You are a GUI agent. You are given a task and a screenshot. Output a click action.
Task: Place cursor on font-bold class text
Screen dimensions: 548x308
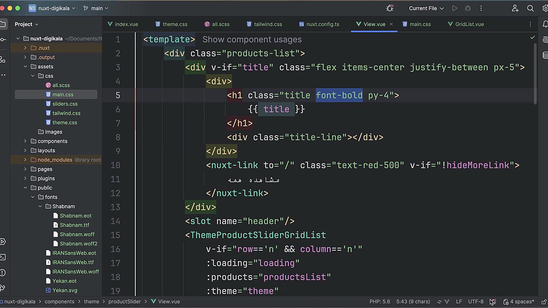click(339, 95)
